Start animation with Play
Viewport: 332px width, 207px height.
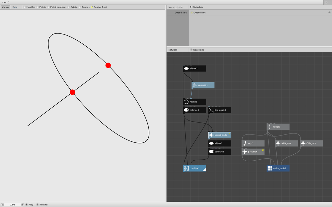30,205
